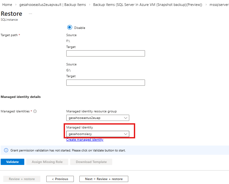Image resolution: width=229 pixels, height=184 pixels.
Task: Open gesahooeastus2euapvault Backup items breadcrumb
Action: tap(52, 5)
